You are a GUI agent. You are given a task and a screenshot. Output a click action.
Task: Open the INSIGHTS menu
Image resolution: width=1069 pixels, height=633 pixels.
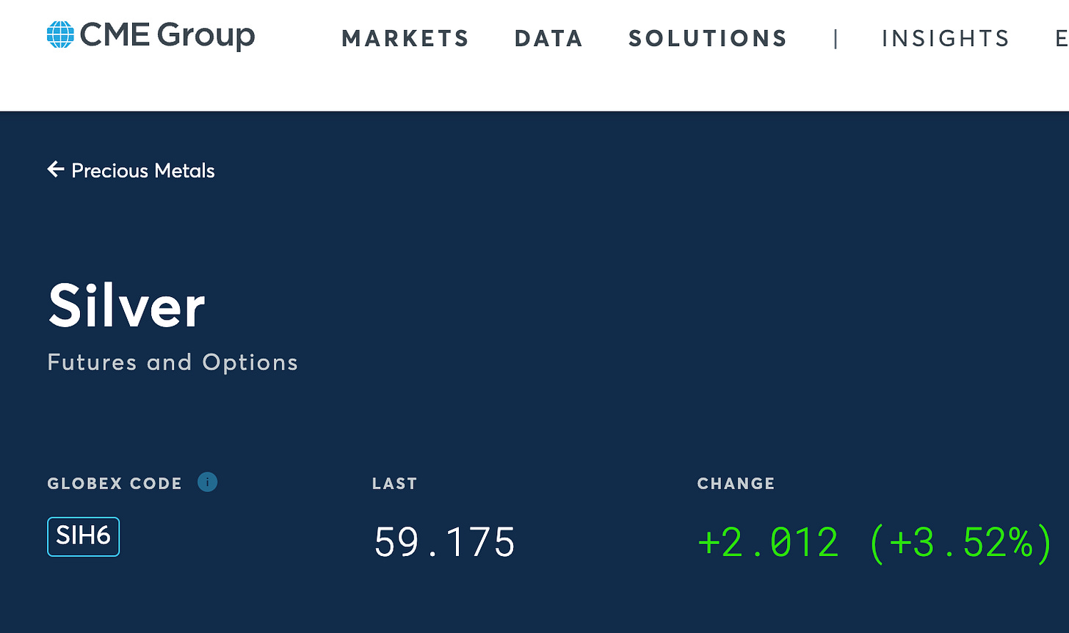pos(946,39)
